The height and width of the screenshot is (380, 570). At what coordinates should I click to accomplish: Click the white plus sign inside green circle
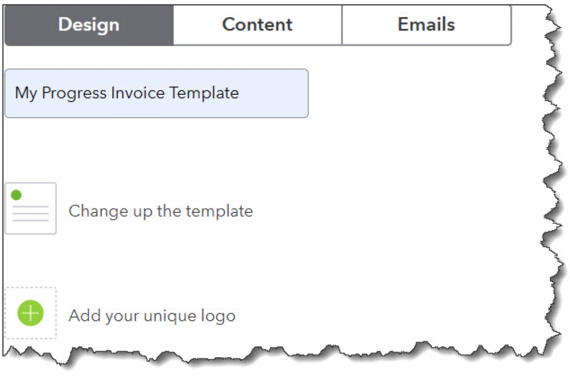click(31, 313)
